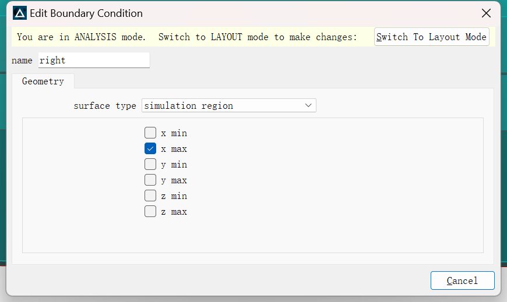The image size is (507, 302).
Task: Click the Lumerical logo icon in title bar
Action: (20, 13)
